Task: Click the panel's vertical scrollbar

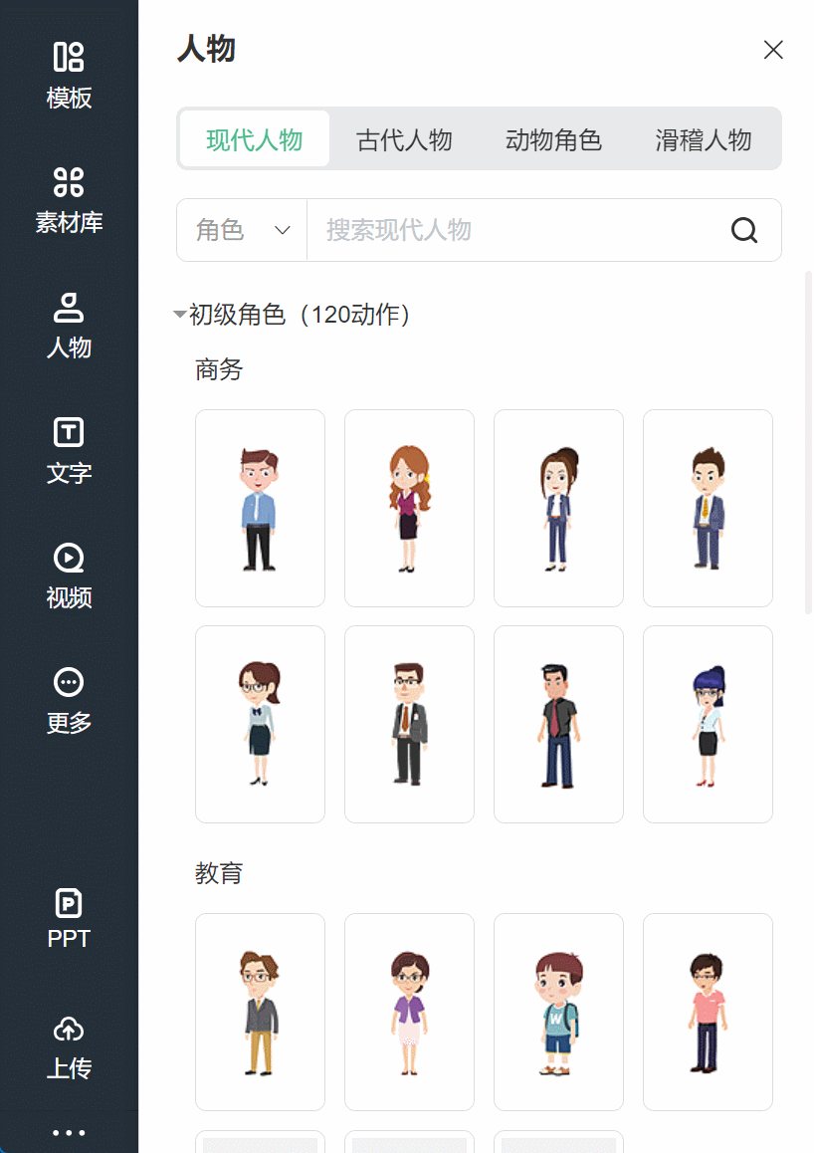Action: [x=808, y=443]
